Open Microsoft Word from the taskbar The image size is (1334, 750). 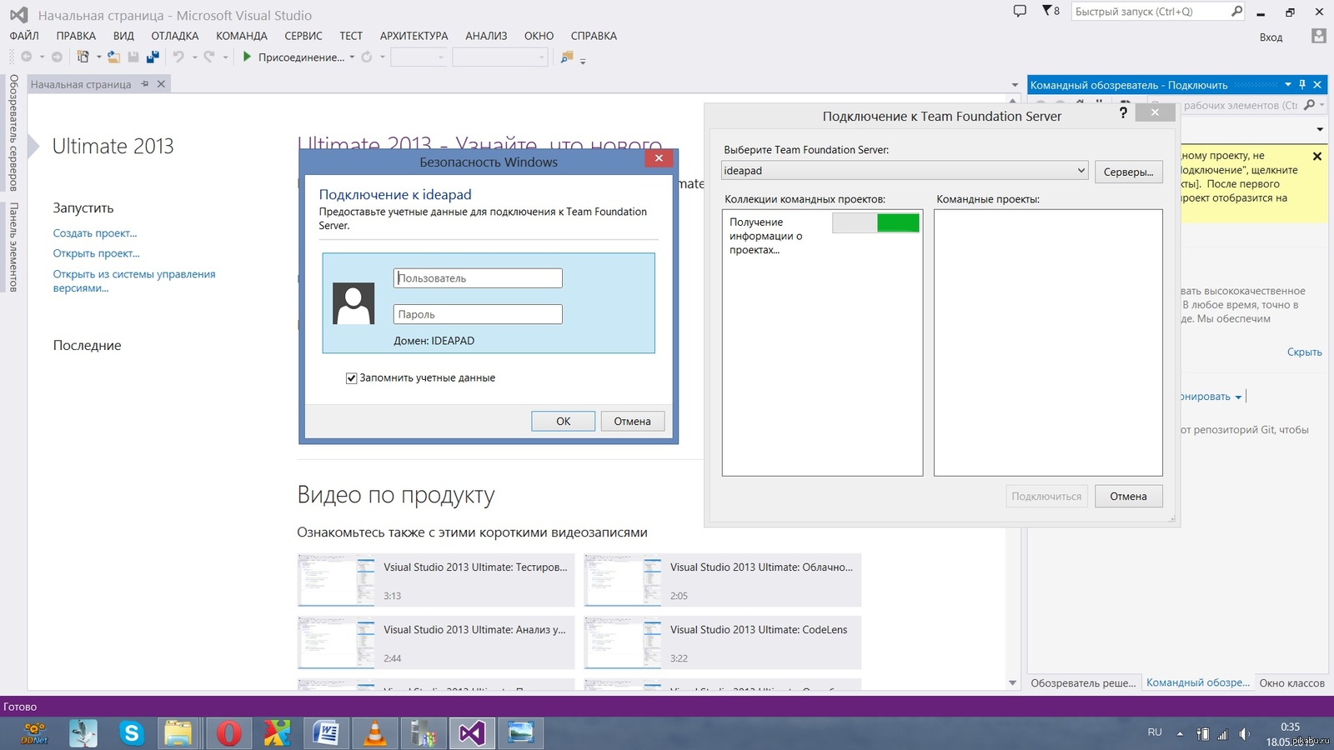[x=326, y=733]
